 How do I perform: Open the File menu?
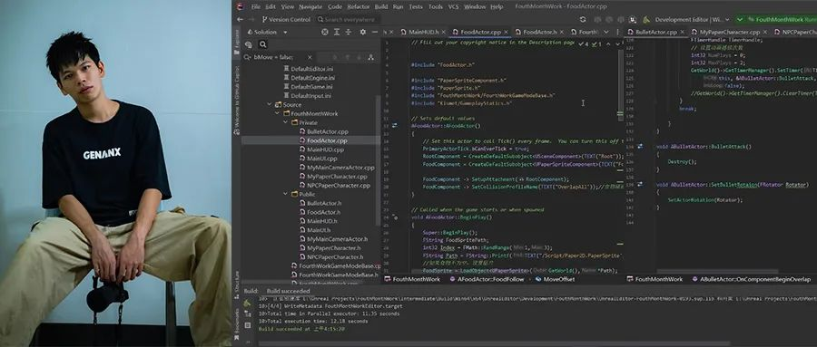click(x=255, y=6)
